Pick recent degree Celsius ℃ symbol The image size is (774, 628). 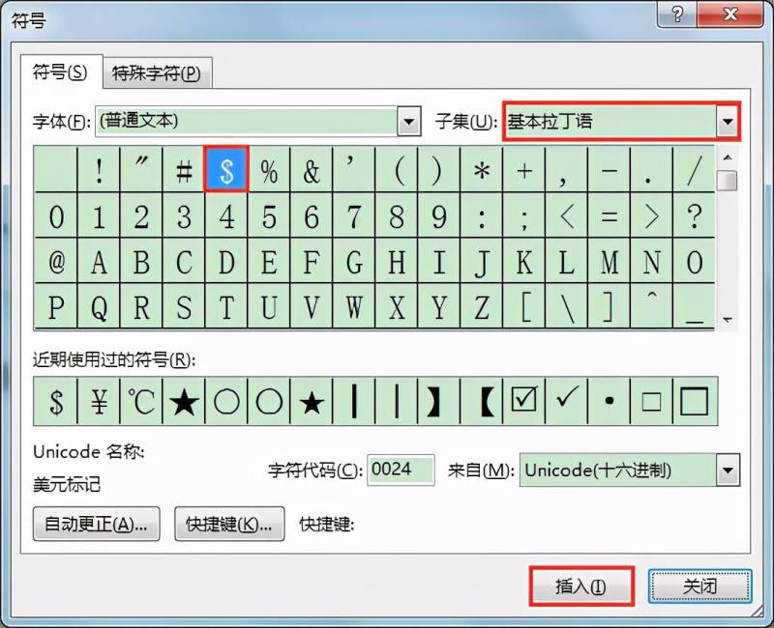[x=141, y=401]
